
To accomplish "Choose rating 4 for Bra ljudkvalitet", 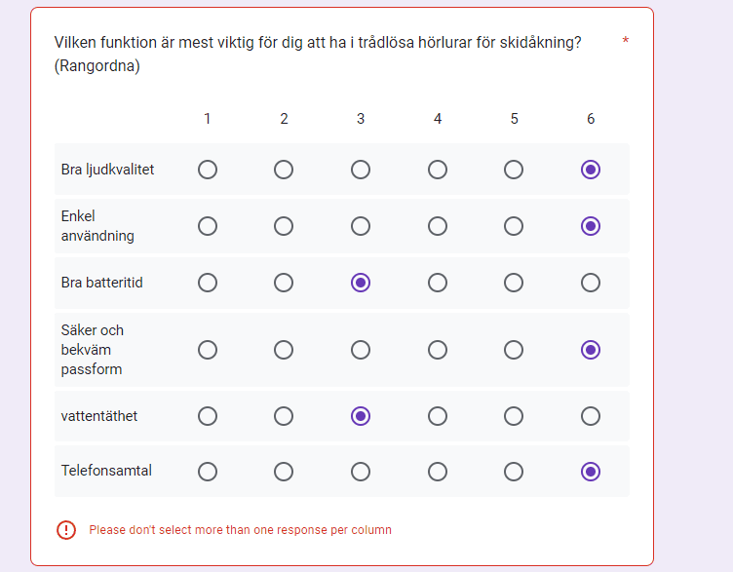I will [438, 170].
